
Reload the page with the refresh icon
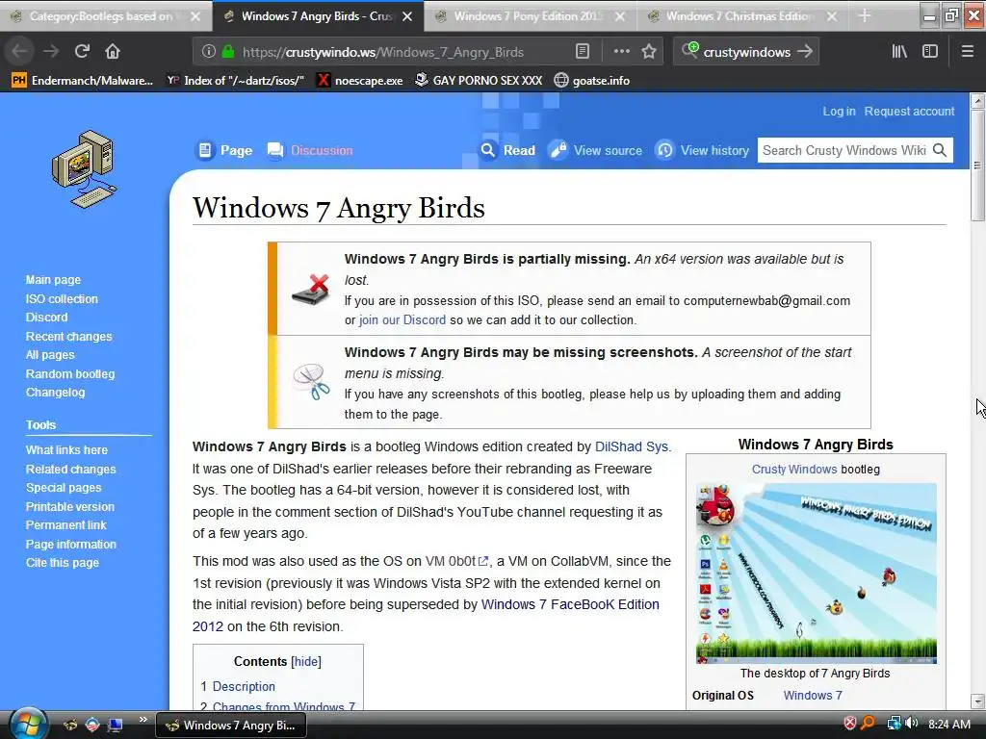click(x=82, y=51)
